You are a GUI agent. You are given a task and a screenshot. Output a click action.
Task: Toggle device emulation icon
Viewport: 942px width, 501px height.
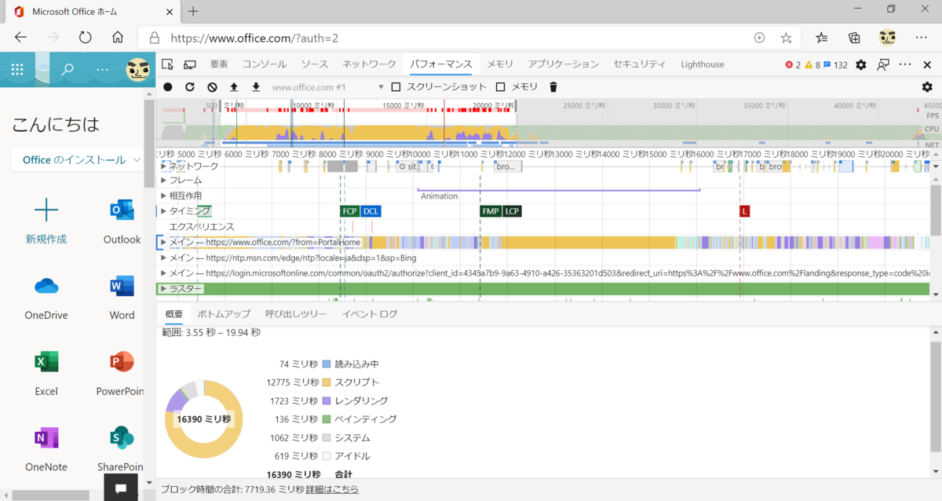point(190,64)
